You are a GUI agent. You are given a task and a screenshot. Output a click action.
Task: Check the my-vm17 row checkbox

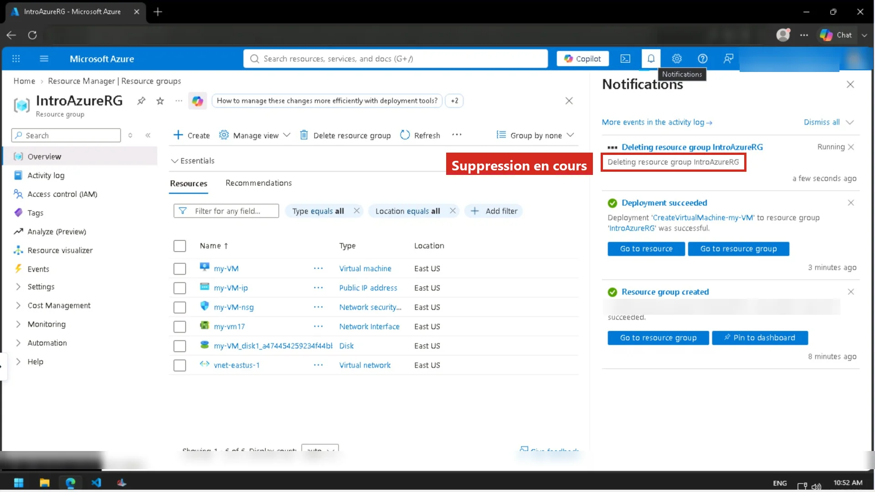pyautogui.click(x=180, y=327)
